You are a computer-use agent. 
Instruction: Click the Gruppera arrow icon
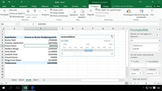45,11
